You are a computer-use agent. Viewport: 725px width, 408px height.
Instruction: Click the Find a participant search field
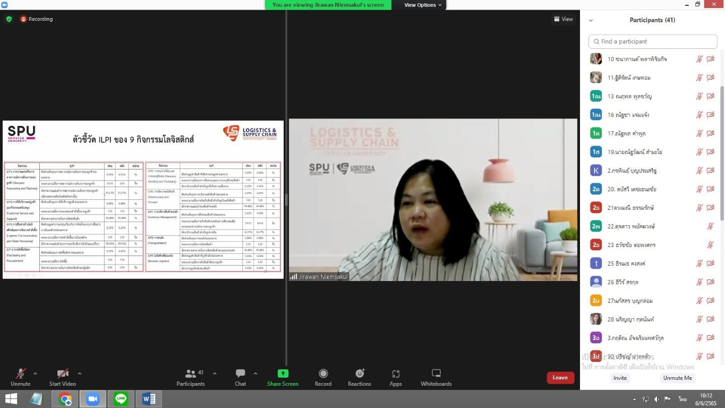pyautogui.click(x=653, y=41)
